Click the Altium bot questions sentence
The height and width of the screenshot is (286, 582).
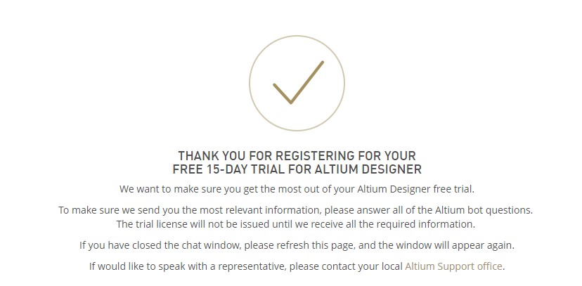[295, 210]
